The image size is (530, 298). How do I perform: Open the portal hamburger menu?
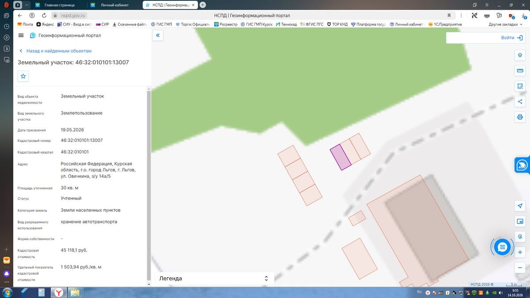[21, 35]
